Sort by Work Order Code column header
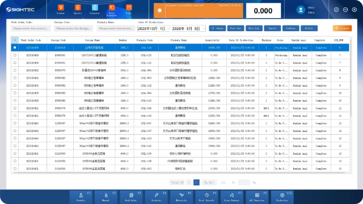 (33, 40)
